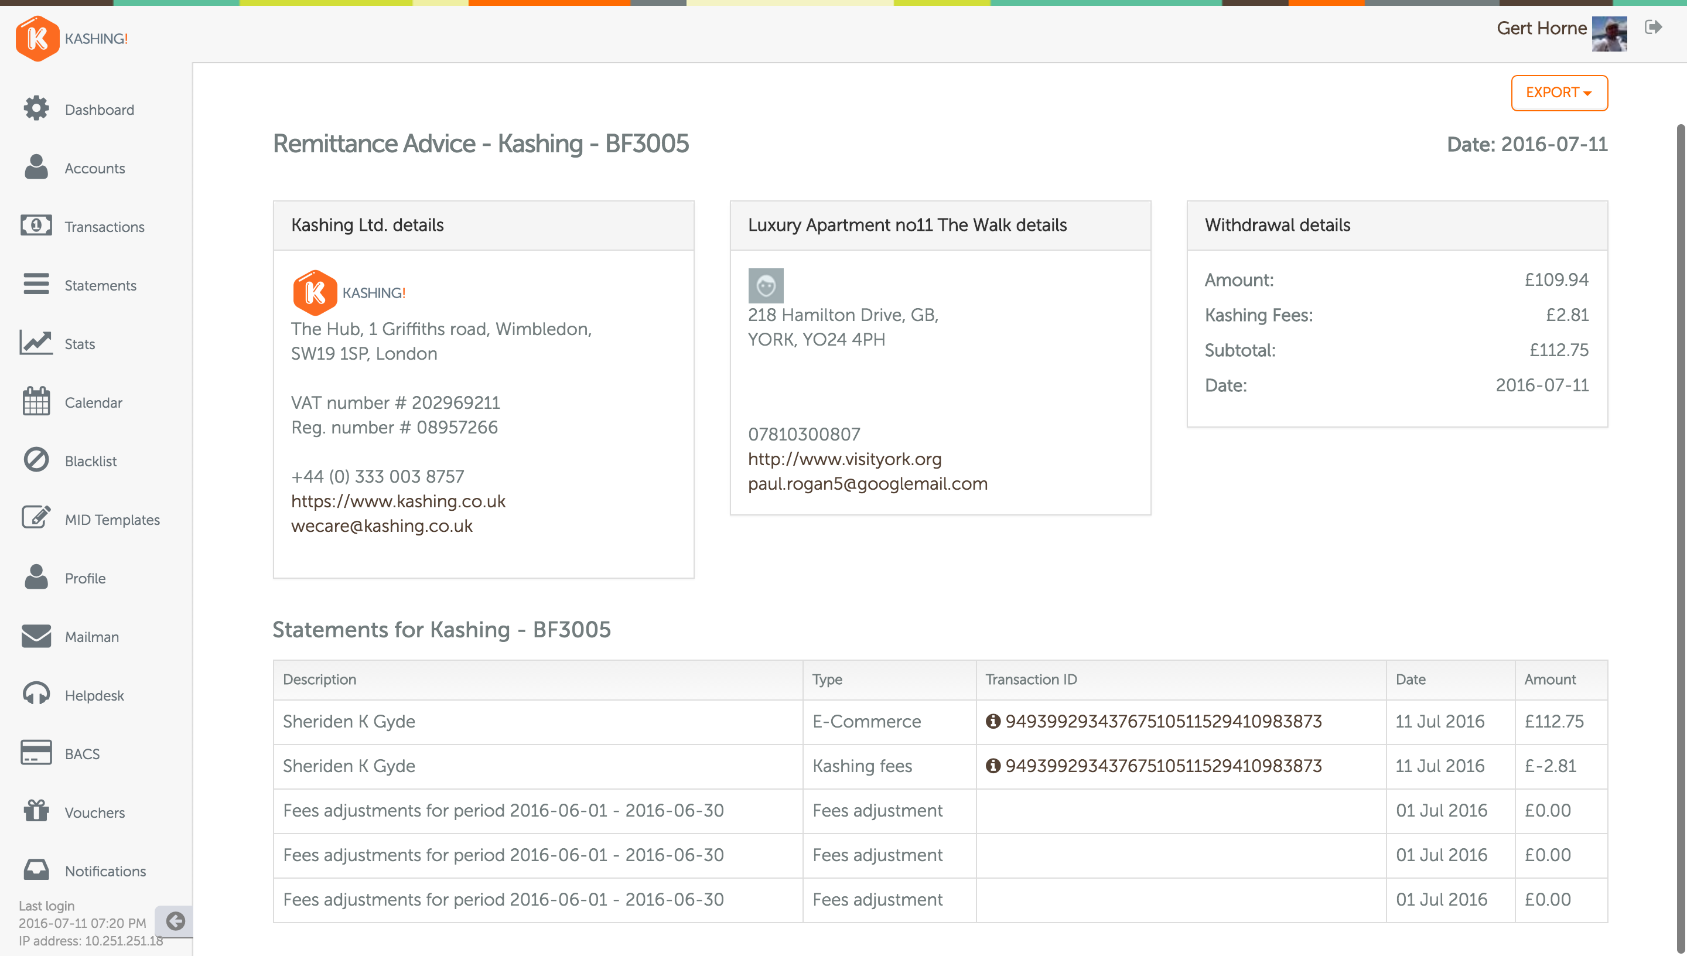Open Vouchers menu label
This screenshot has width=1687, height=956.
click(94, 812)
